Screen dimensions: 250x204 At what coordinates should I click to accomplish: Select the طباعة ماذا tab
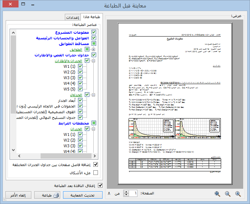tap(92, 17)
